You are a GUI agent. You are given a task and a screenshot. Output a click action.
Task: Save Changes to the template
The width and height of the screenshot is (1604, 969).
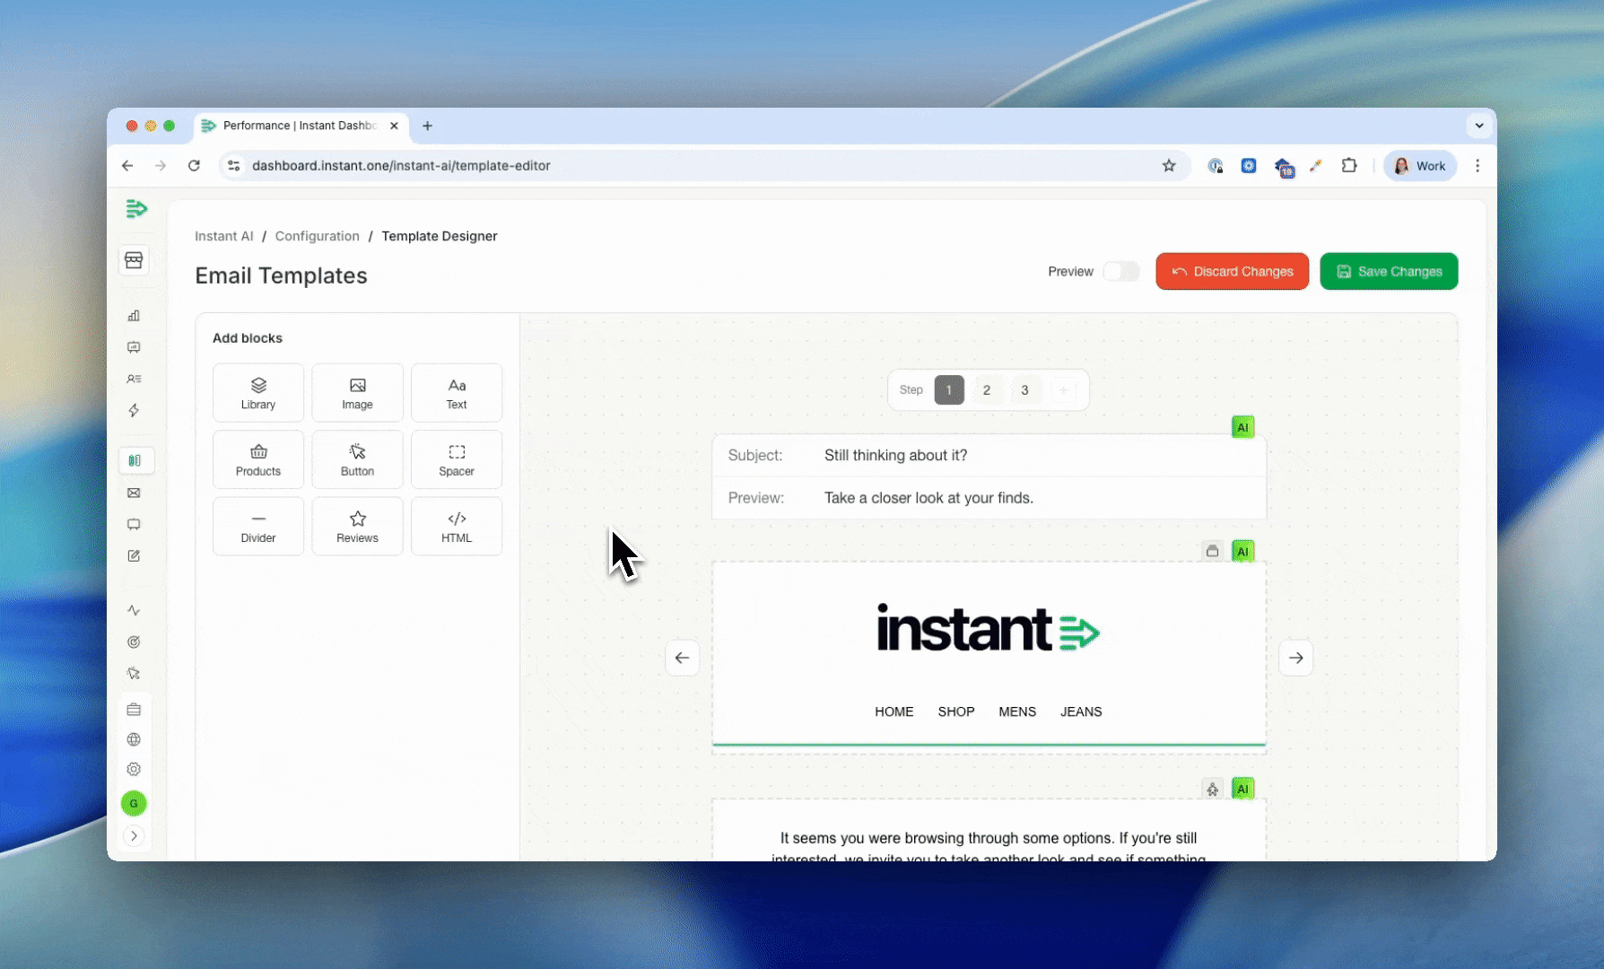click(1389, 271)
